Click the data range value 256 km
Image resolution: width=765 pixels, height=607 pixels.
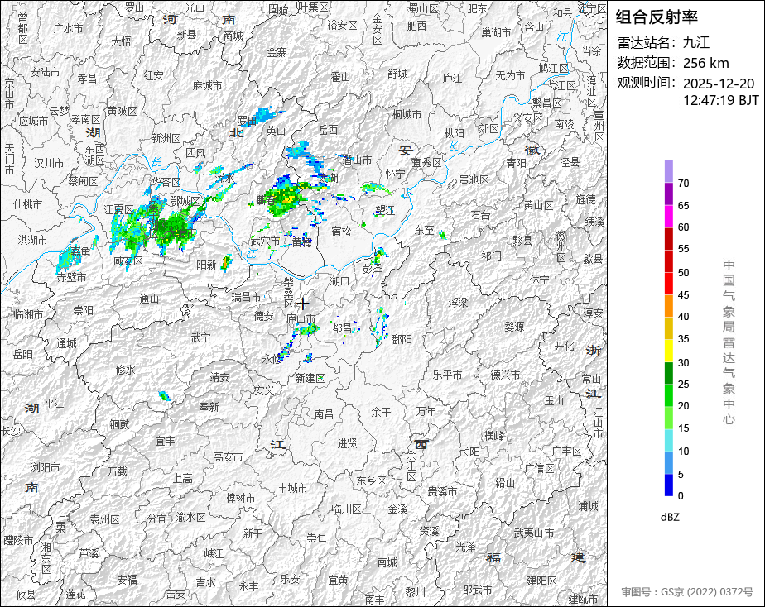pos(706,63)
